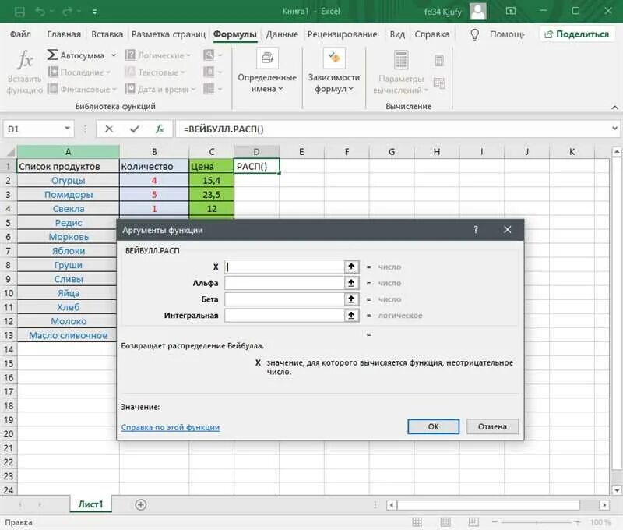Viewport: 623px width, 530px height.
Task: Open Customize Quick Access Toolbar dropdown
Action: [94, 12]
